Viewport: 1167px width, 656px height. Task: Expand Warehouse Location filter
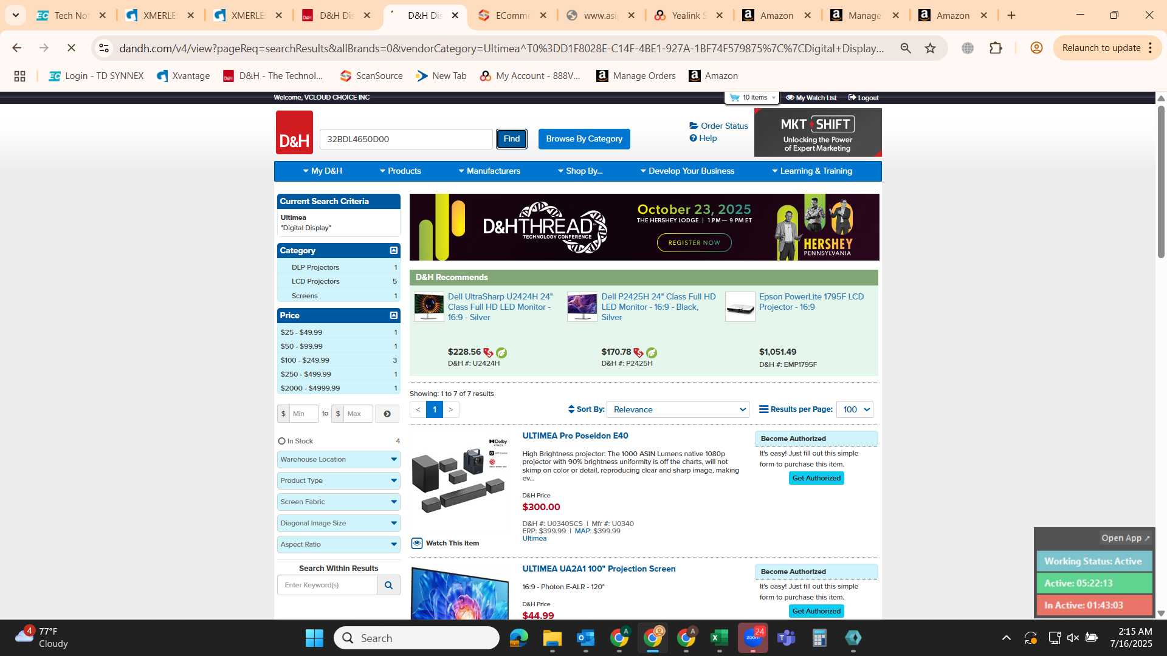(339, 459)
